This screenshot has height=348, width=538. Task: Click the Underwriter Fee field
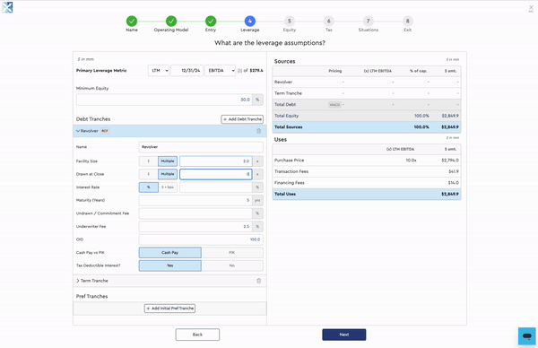tap(195, 227)
